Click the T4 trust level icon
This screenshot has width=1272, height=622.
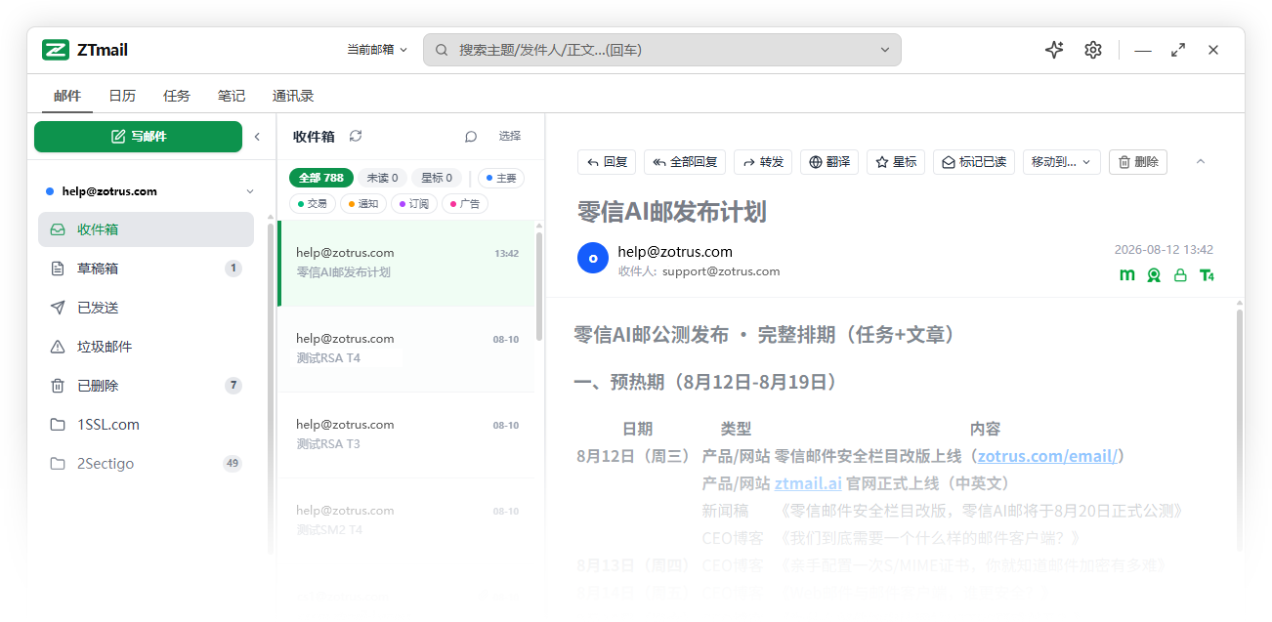[1207, 275]
